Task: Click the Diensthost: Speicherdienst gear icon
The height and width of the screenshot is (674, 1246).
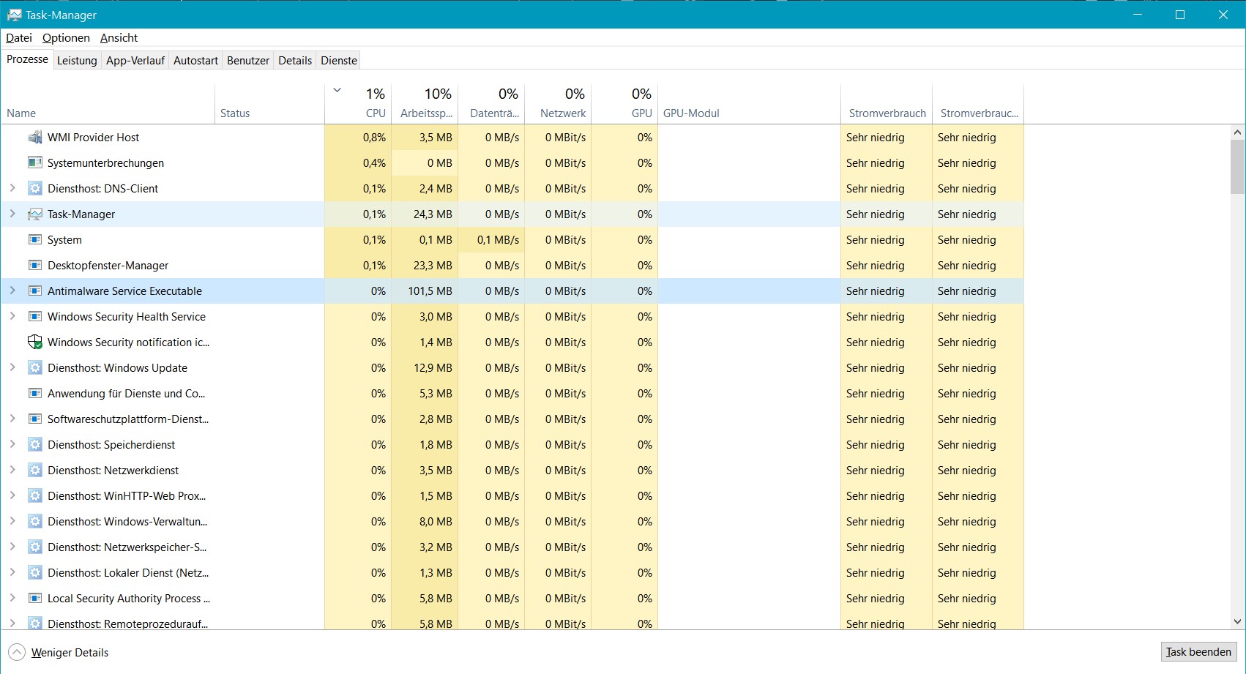Action: click(34, 444)
